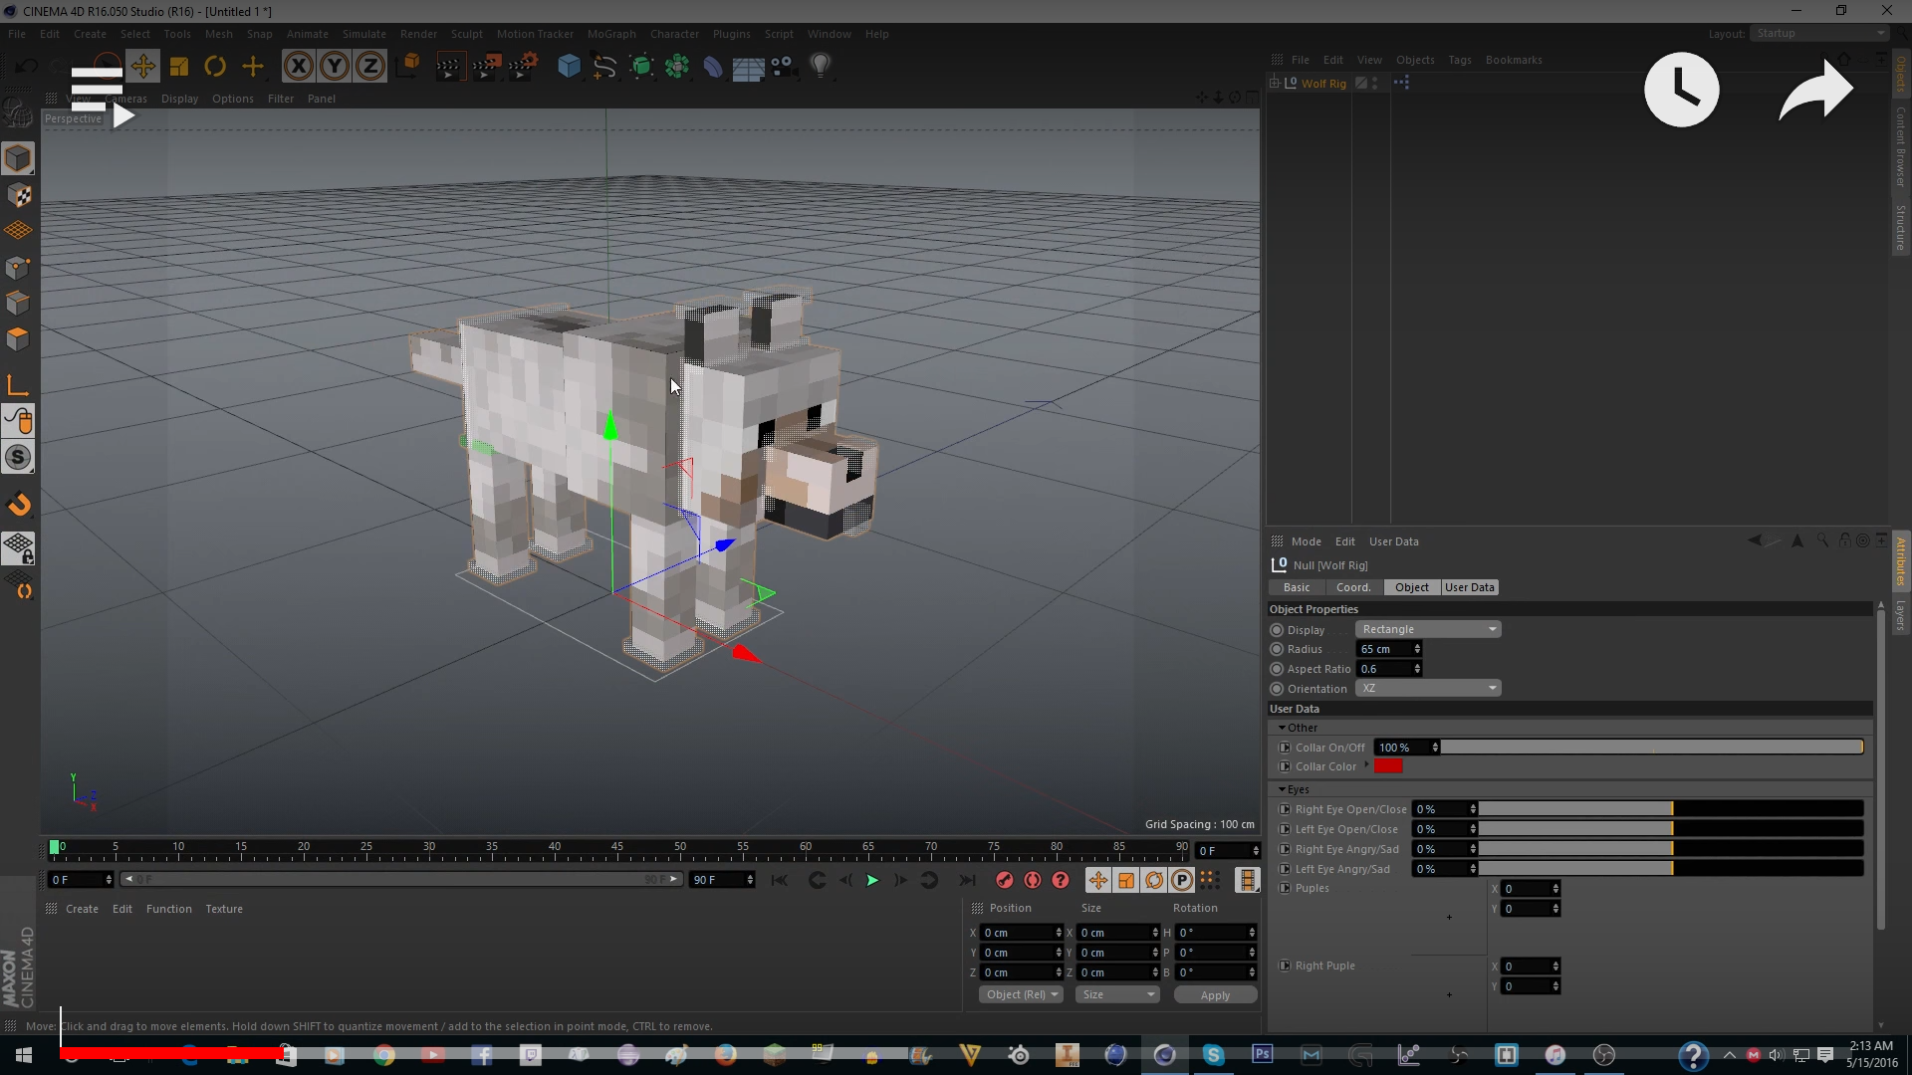
Task: Toggle Wolf Rig visibility dots in Objects manager
Action: tap(1375, 84)
